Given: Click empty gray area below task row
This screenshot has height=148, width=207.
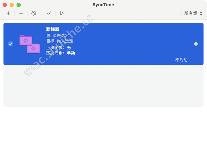Looking at the screenshot, I should (x=103, y=86).
